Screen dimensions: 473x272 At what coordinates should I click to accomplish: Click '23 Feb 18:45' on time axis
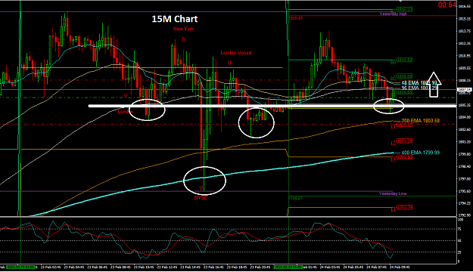tap(237, 267)
